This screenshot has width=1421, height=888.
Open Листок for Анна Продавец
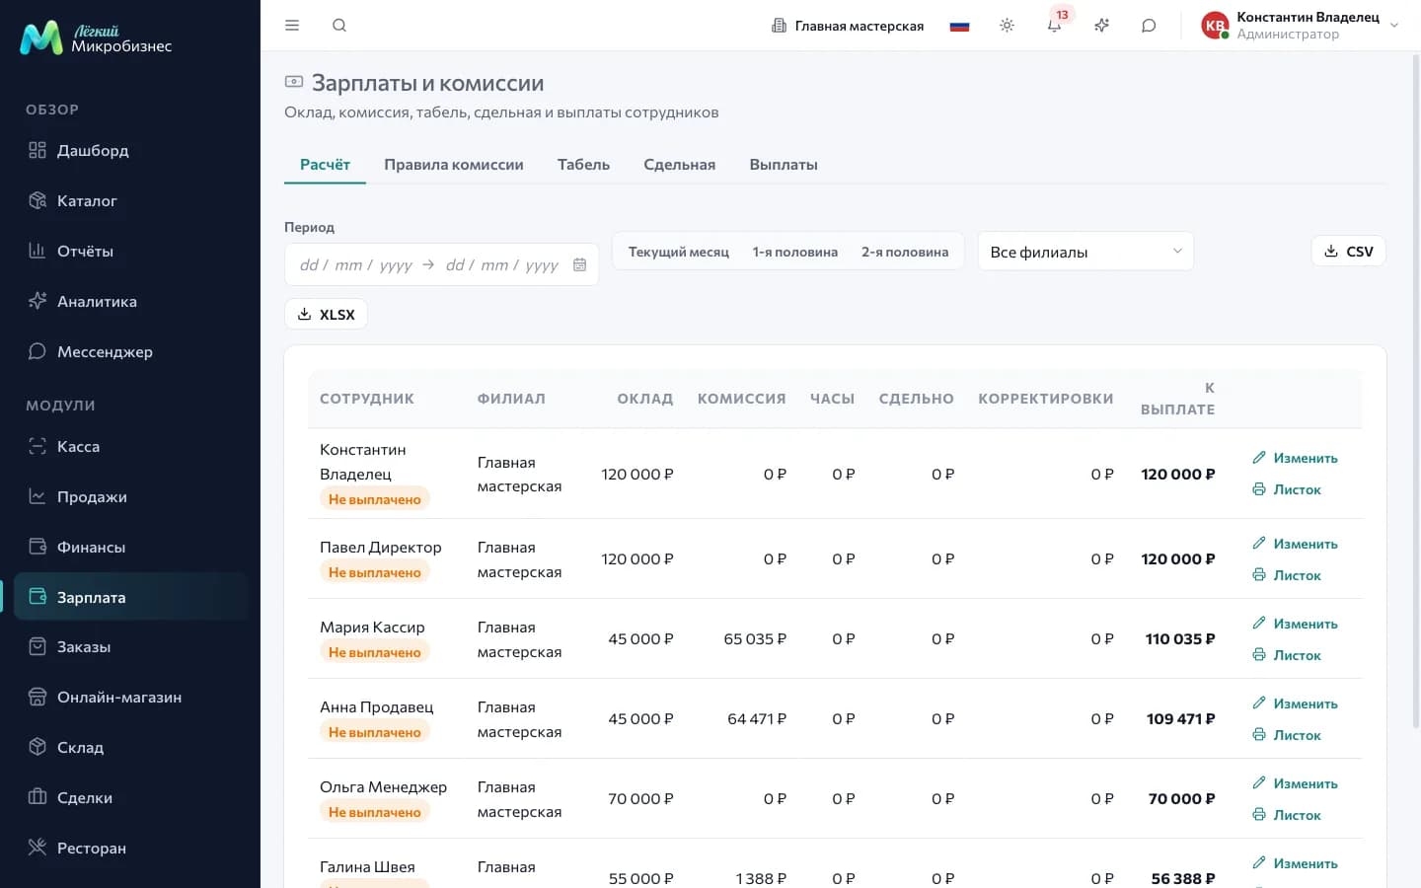tap(1287, 735)
